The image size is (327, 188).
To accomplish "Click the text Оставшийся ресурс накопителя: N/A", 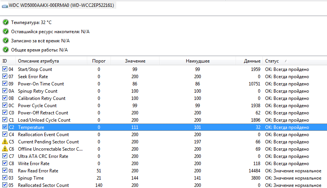I will click(x=50, y=32).
